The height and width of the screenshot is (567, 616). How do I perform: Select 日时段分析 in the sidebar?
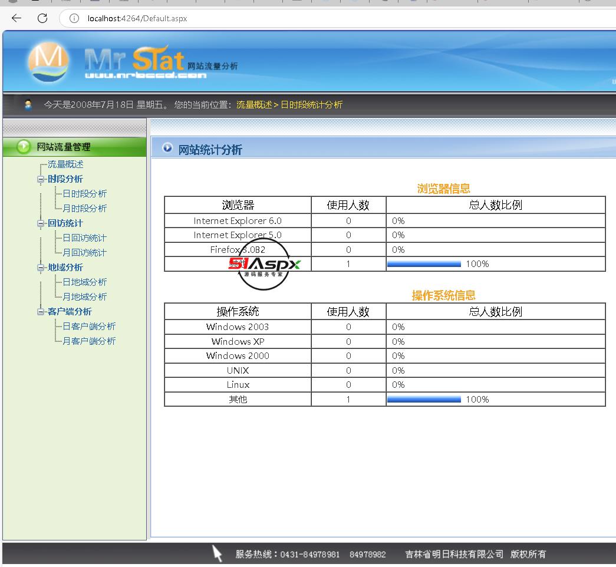pos(84,194)
